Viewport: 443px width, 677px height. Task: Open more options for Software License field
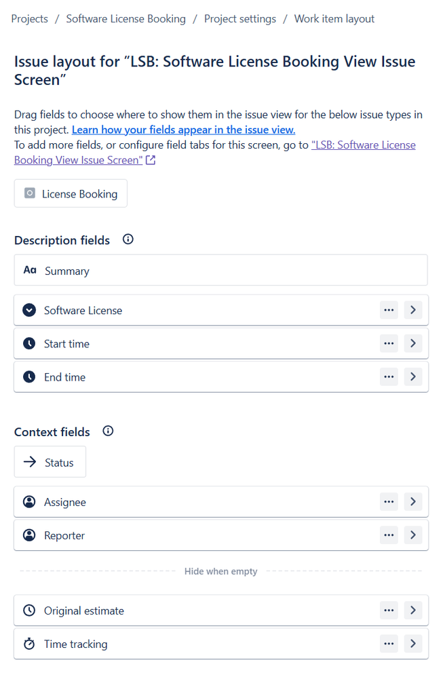point(389,310)
